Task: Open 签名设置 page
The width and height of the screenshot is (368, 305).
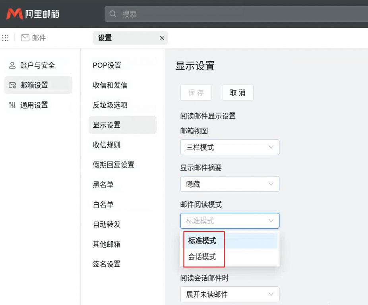Action: coord(107,264)
